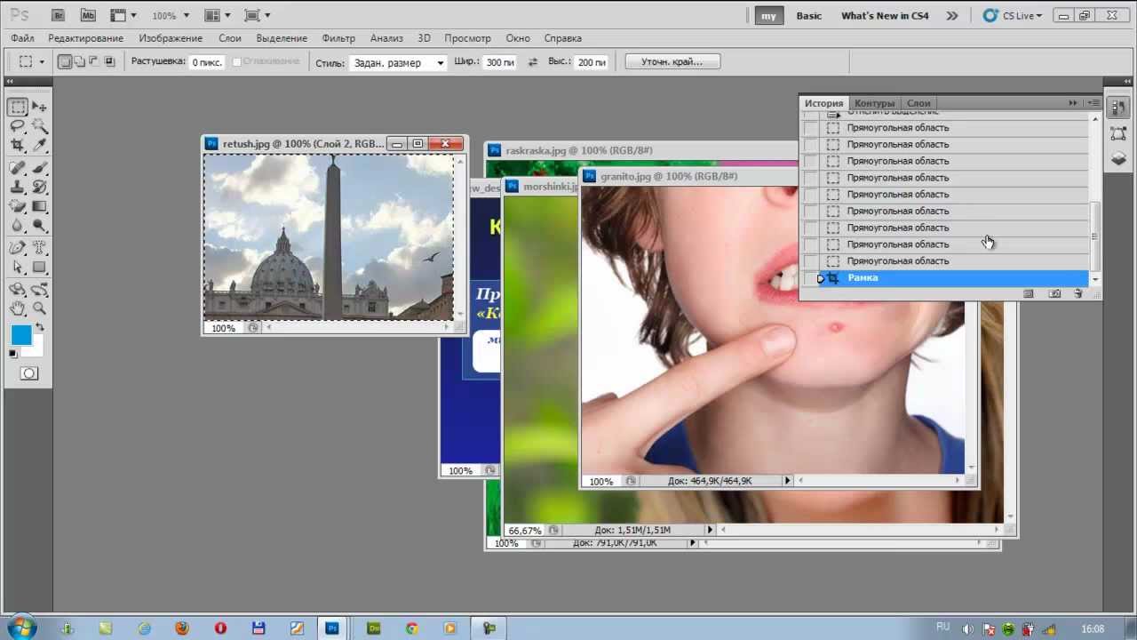Select the Rectangle shape tool
This screenshot has height=640, width=1137.
(x=39, y=268)
